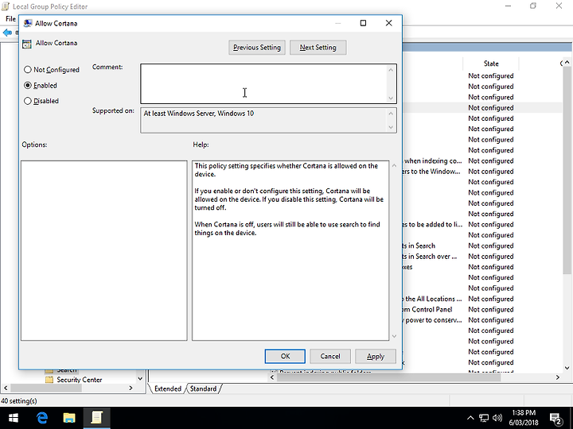The image size is (573, 429).
Task: Apply the policy changes
Action: tap(376, 357)
